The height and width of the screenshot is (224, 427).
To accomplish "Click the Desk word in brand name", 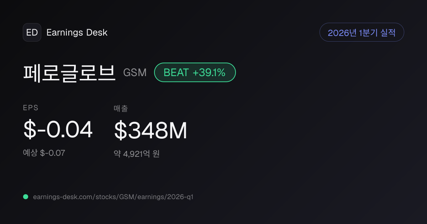I will coord(97,32).
